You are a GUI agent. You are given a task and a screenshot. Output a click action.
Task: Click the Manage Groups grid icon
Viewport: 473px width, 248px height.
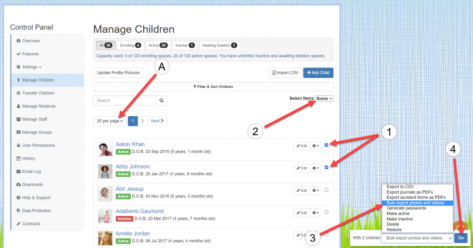click(x=18, y=132)
